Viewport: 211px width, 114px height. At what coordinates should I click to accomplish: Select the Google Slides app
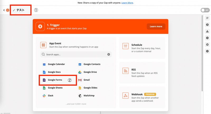click(x=88, y=88)
